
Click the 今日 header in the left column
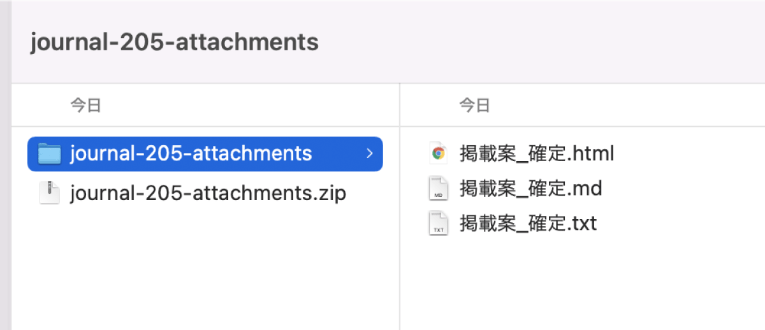pyautogui.click(x=85, y=105)
